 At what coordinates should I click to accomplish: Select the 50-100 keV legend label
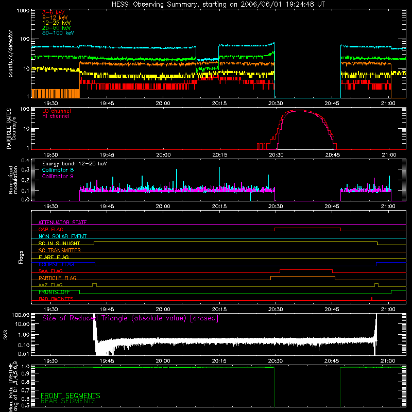click(58, 33)
